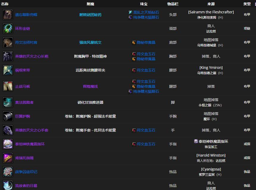Click the 肯瑞托指箍 ring item icon

pyautogui.click(x=8, y=158)
